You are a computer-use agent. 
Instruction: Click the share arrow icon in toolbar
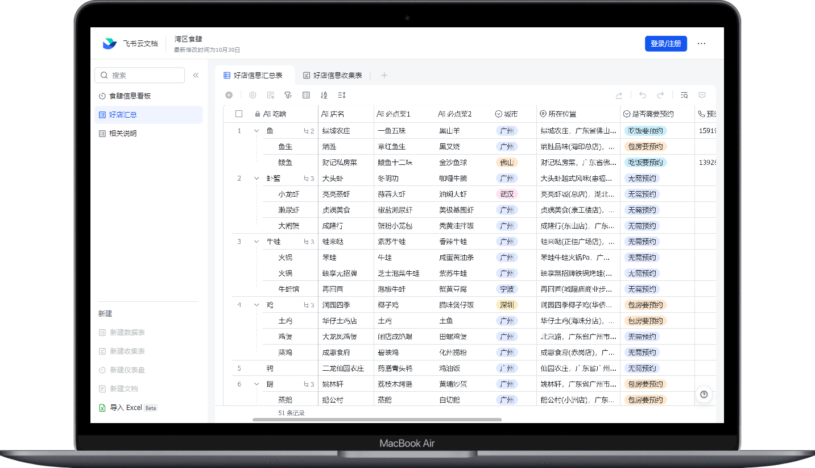pos(619,96)
